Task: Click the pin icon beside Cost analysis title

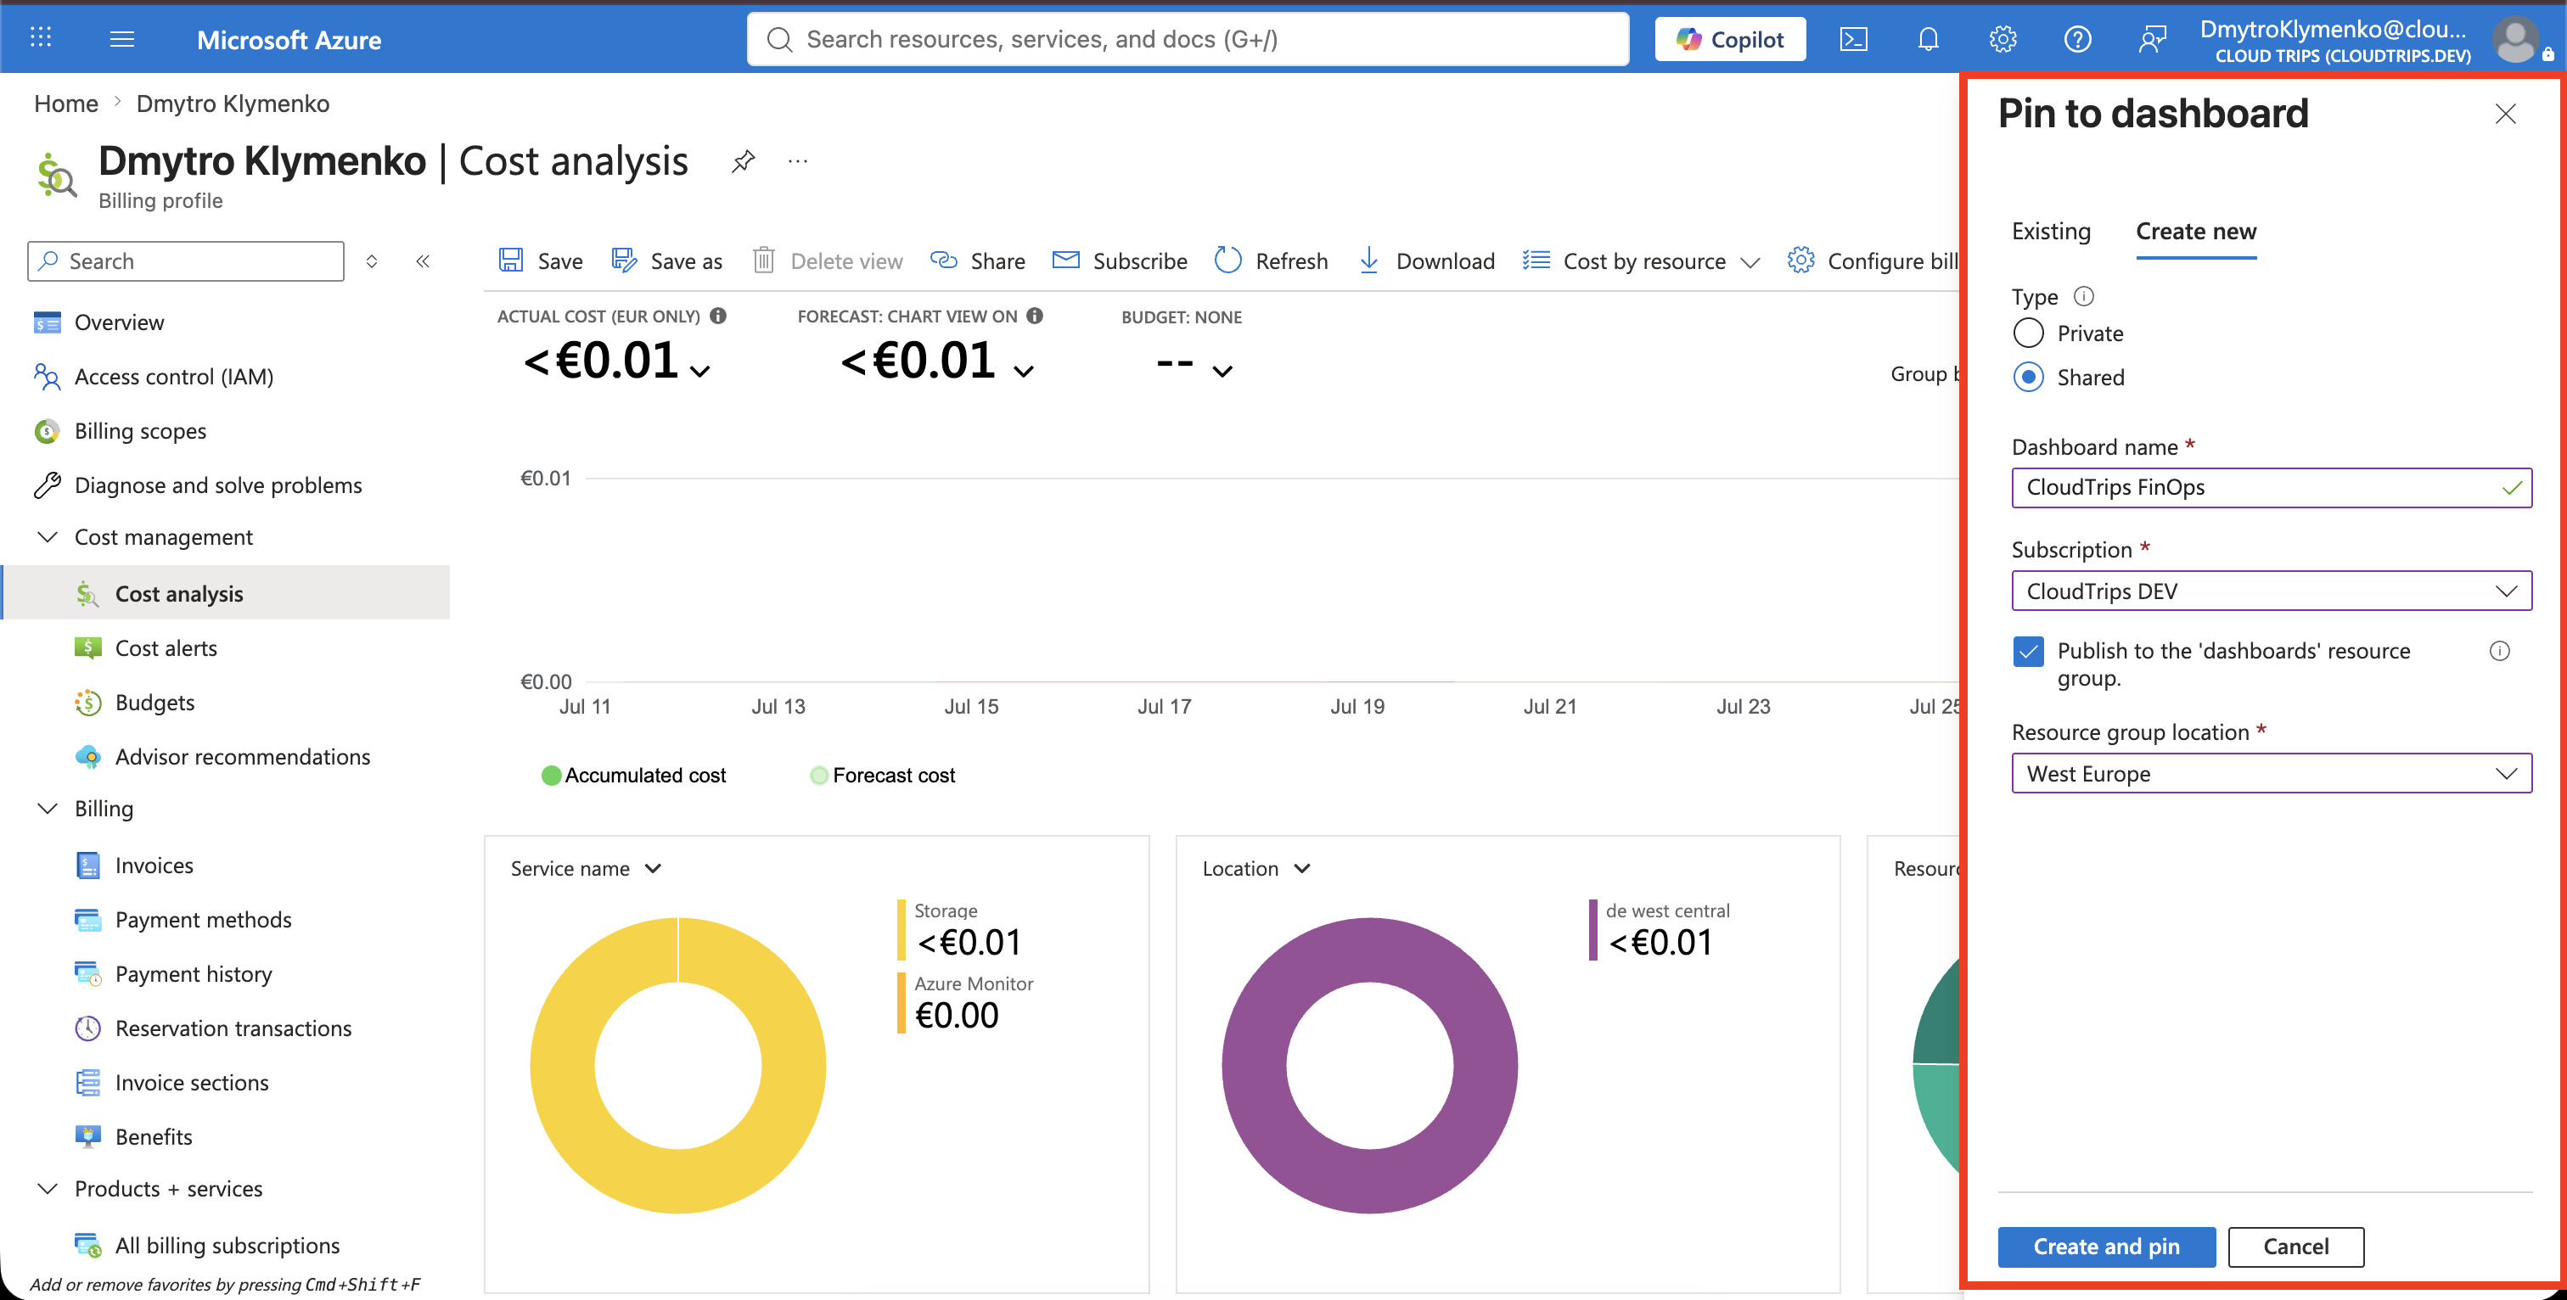Action: 744,161
